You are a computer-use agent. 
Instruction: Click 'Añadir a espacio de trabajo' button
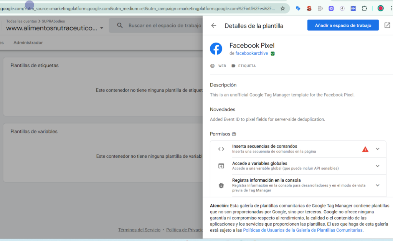tap(343, 25)
